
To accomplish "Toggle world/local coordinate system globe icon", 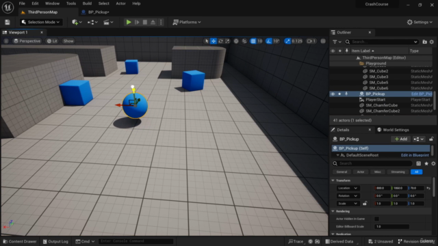I will [236, 41].
